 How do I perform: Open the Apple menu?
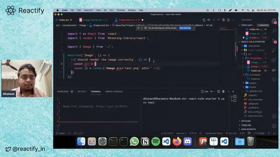coord(57,10)
